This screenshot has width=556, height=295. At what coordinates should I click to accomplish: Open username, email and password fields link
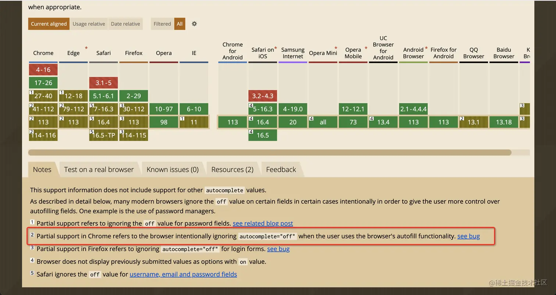click(x=183, y=274)
